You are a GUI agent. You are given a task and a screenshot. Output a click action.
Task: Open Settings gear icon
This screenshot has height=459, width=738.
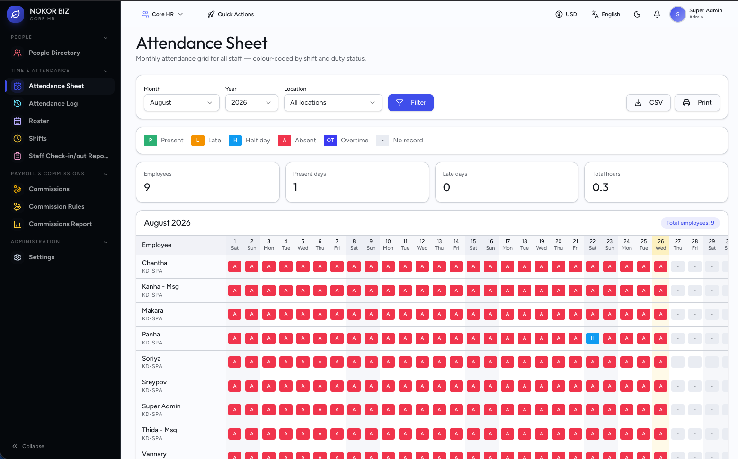pyautogui.click(x=18, y=257)
